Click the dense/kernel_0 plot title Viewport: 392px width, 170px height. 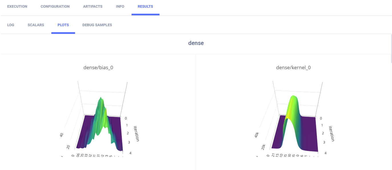[293, 67]
